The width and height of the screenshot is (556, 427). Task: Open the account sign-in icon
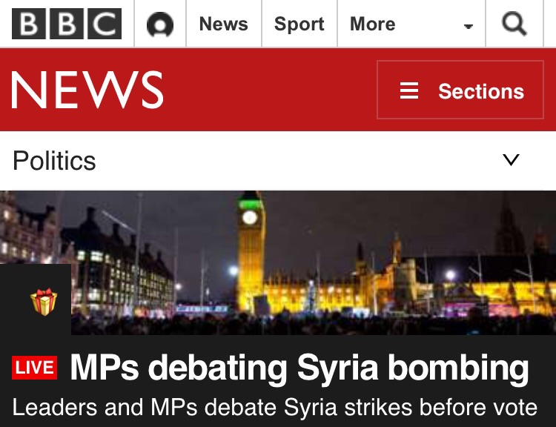coord(160,24)
